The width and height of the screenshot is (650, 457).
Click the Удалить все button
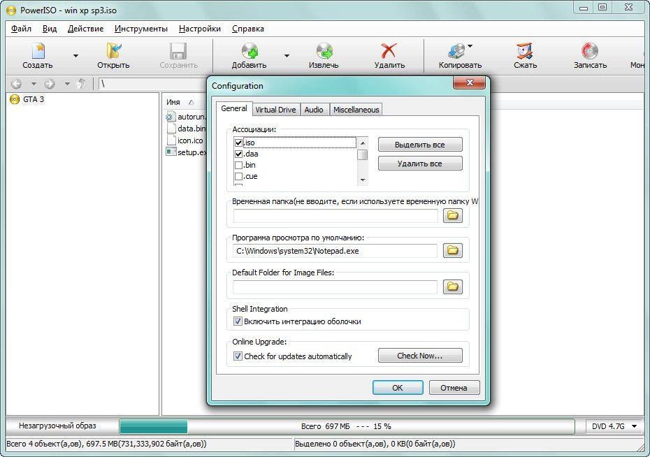[x=420, y=164]
